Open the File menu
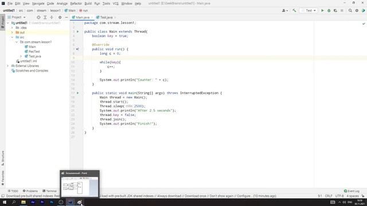367x206 pixels. (x=10, y=3)
